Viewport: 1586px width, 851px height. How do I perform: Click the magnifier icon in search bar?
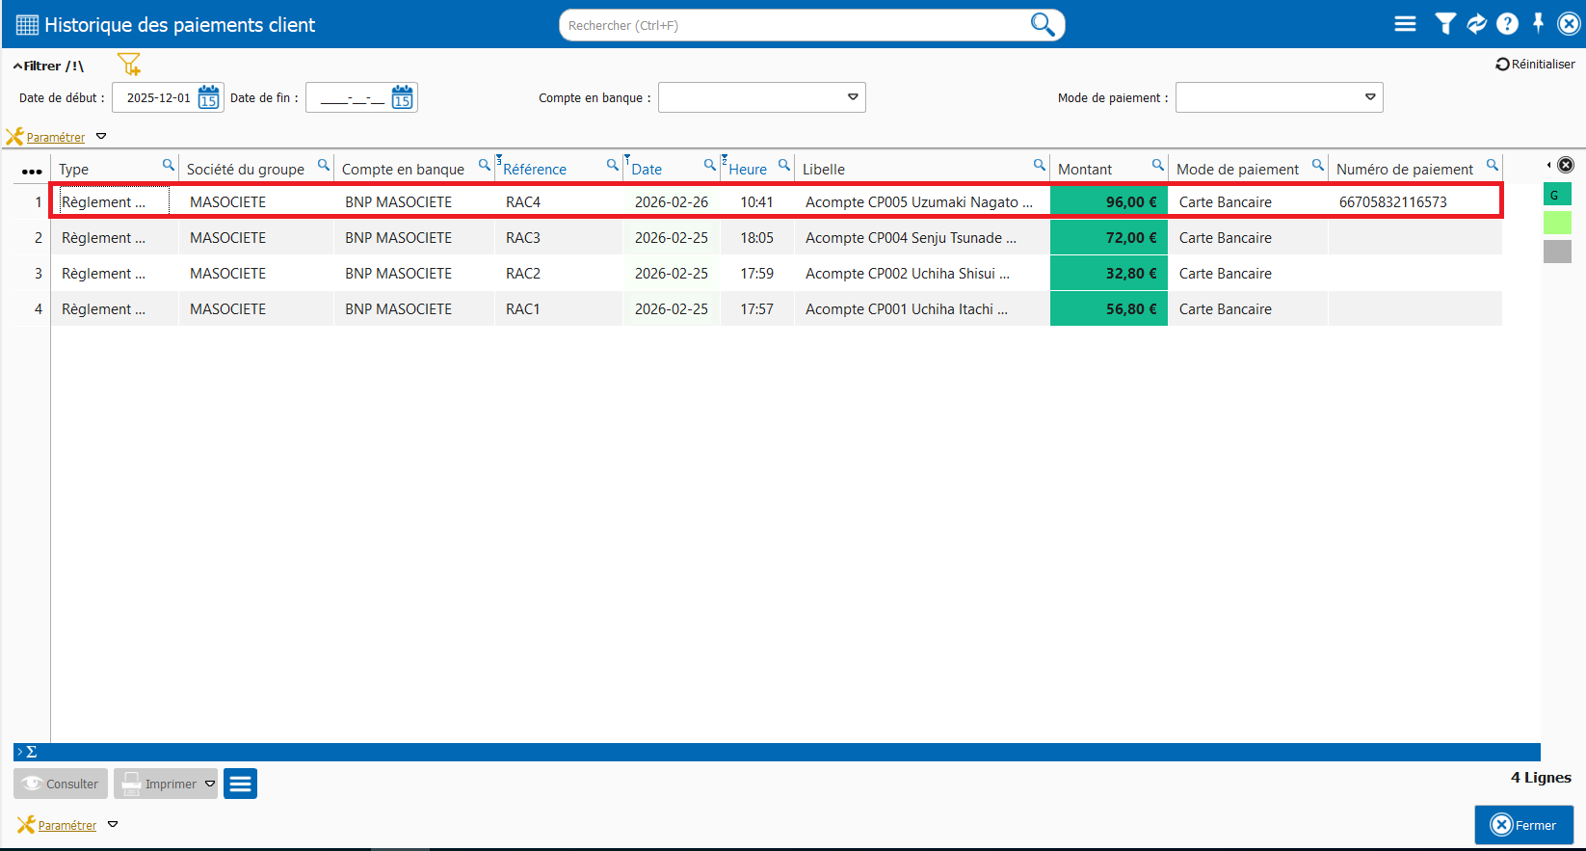[x=1042, y=24]
